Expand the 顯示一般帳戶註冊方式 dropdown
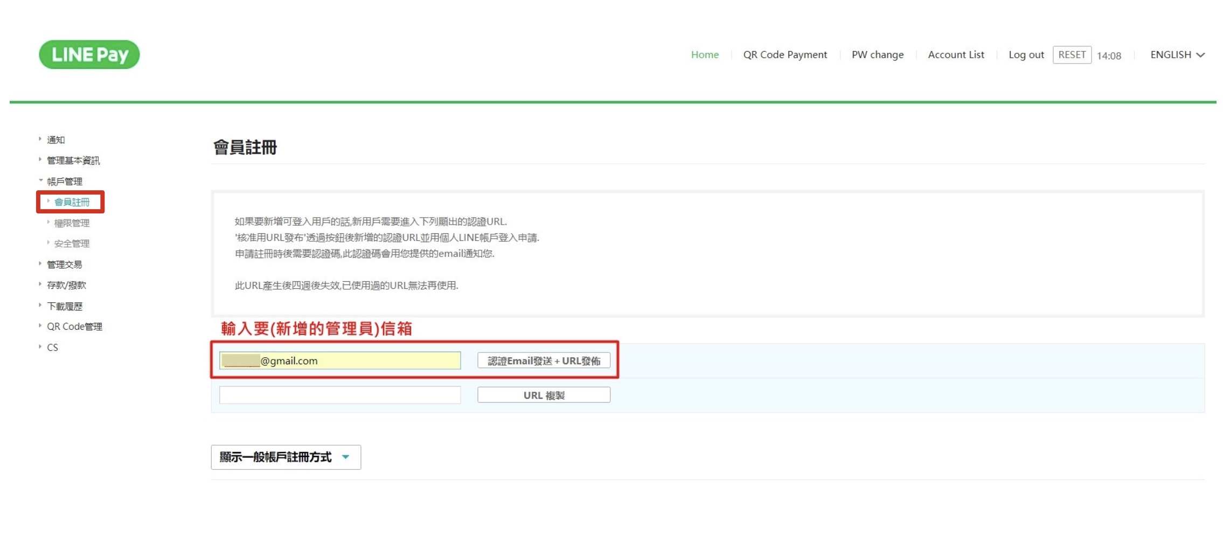The width and height of the screenshot is (1223, 541). pos(286,457)
